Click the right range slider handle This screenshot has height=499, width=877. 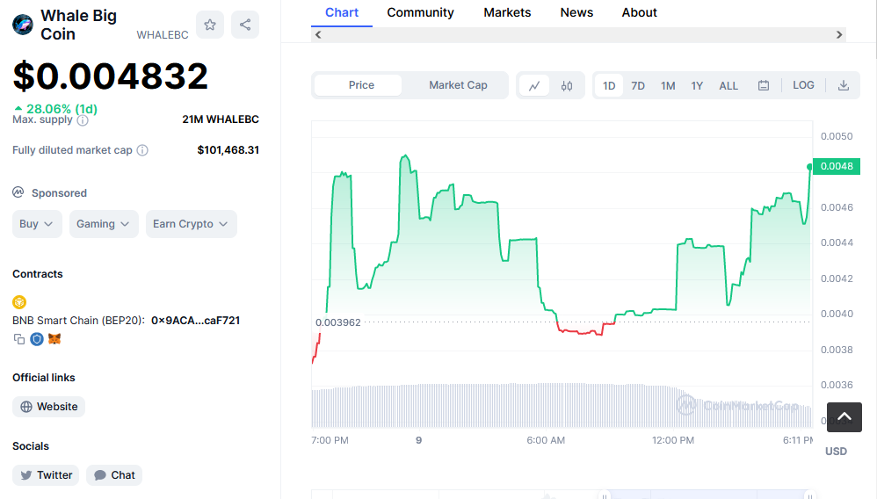click(x=810, y=495)
